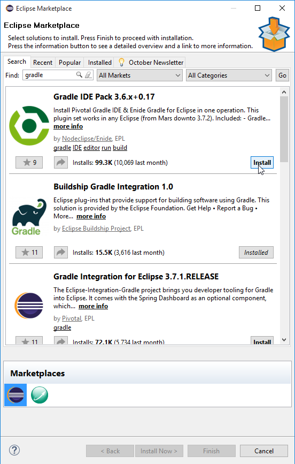Image resolution: width=295 pixels, height=464 pixels.
Task: Click the Eclipse icon in the title bar
Action: click(10, 8)
